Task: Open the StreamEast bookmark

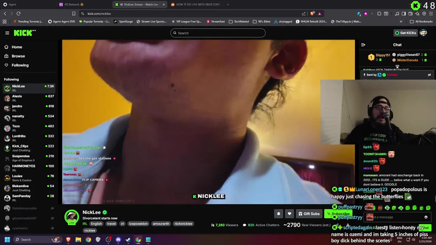Action: [x=215, y=21]
